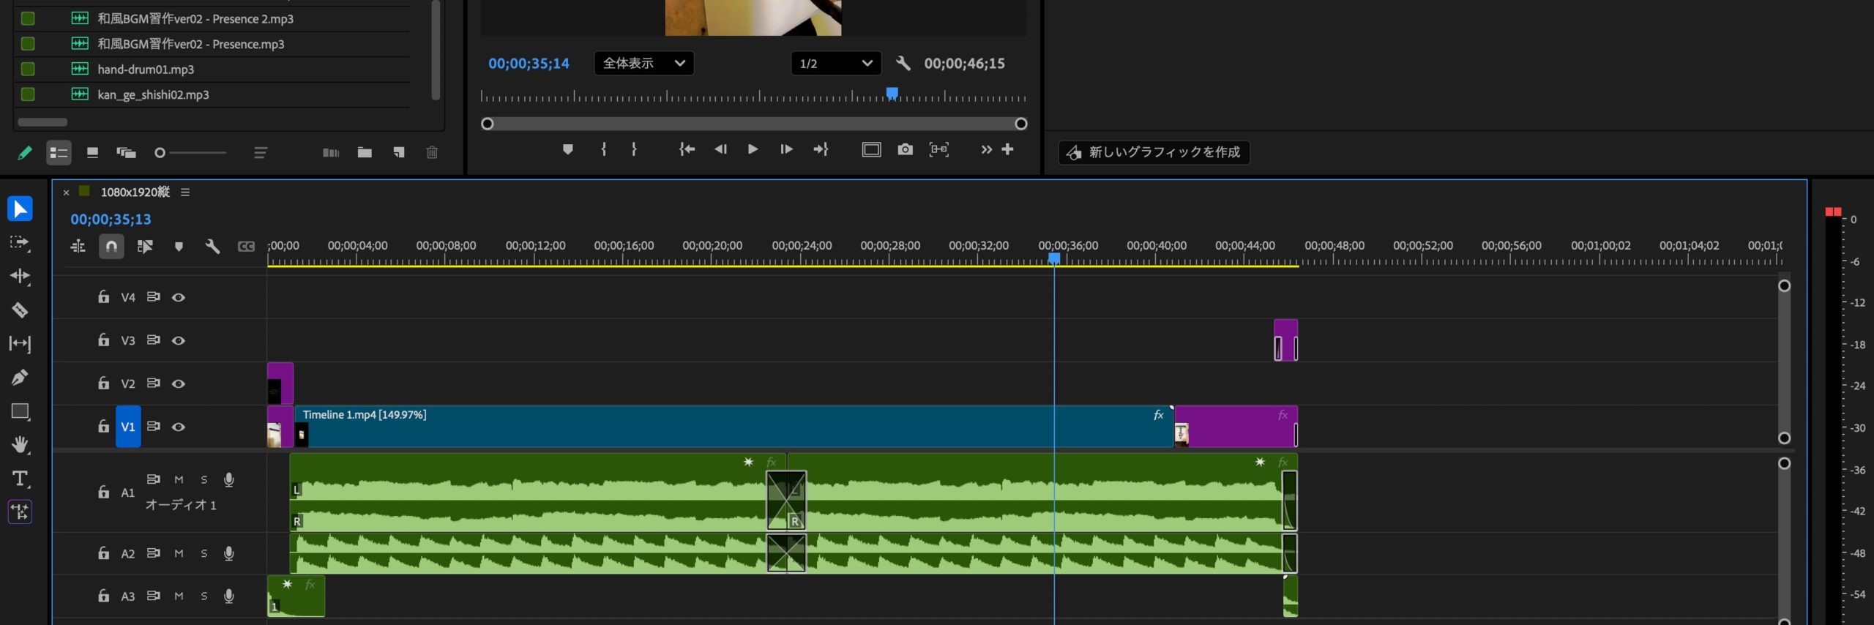Select the Pen tool in toolbar

[20, 378]
